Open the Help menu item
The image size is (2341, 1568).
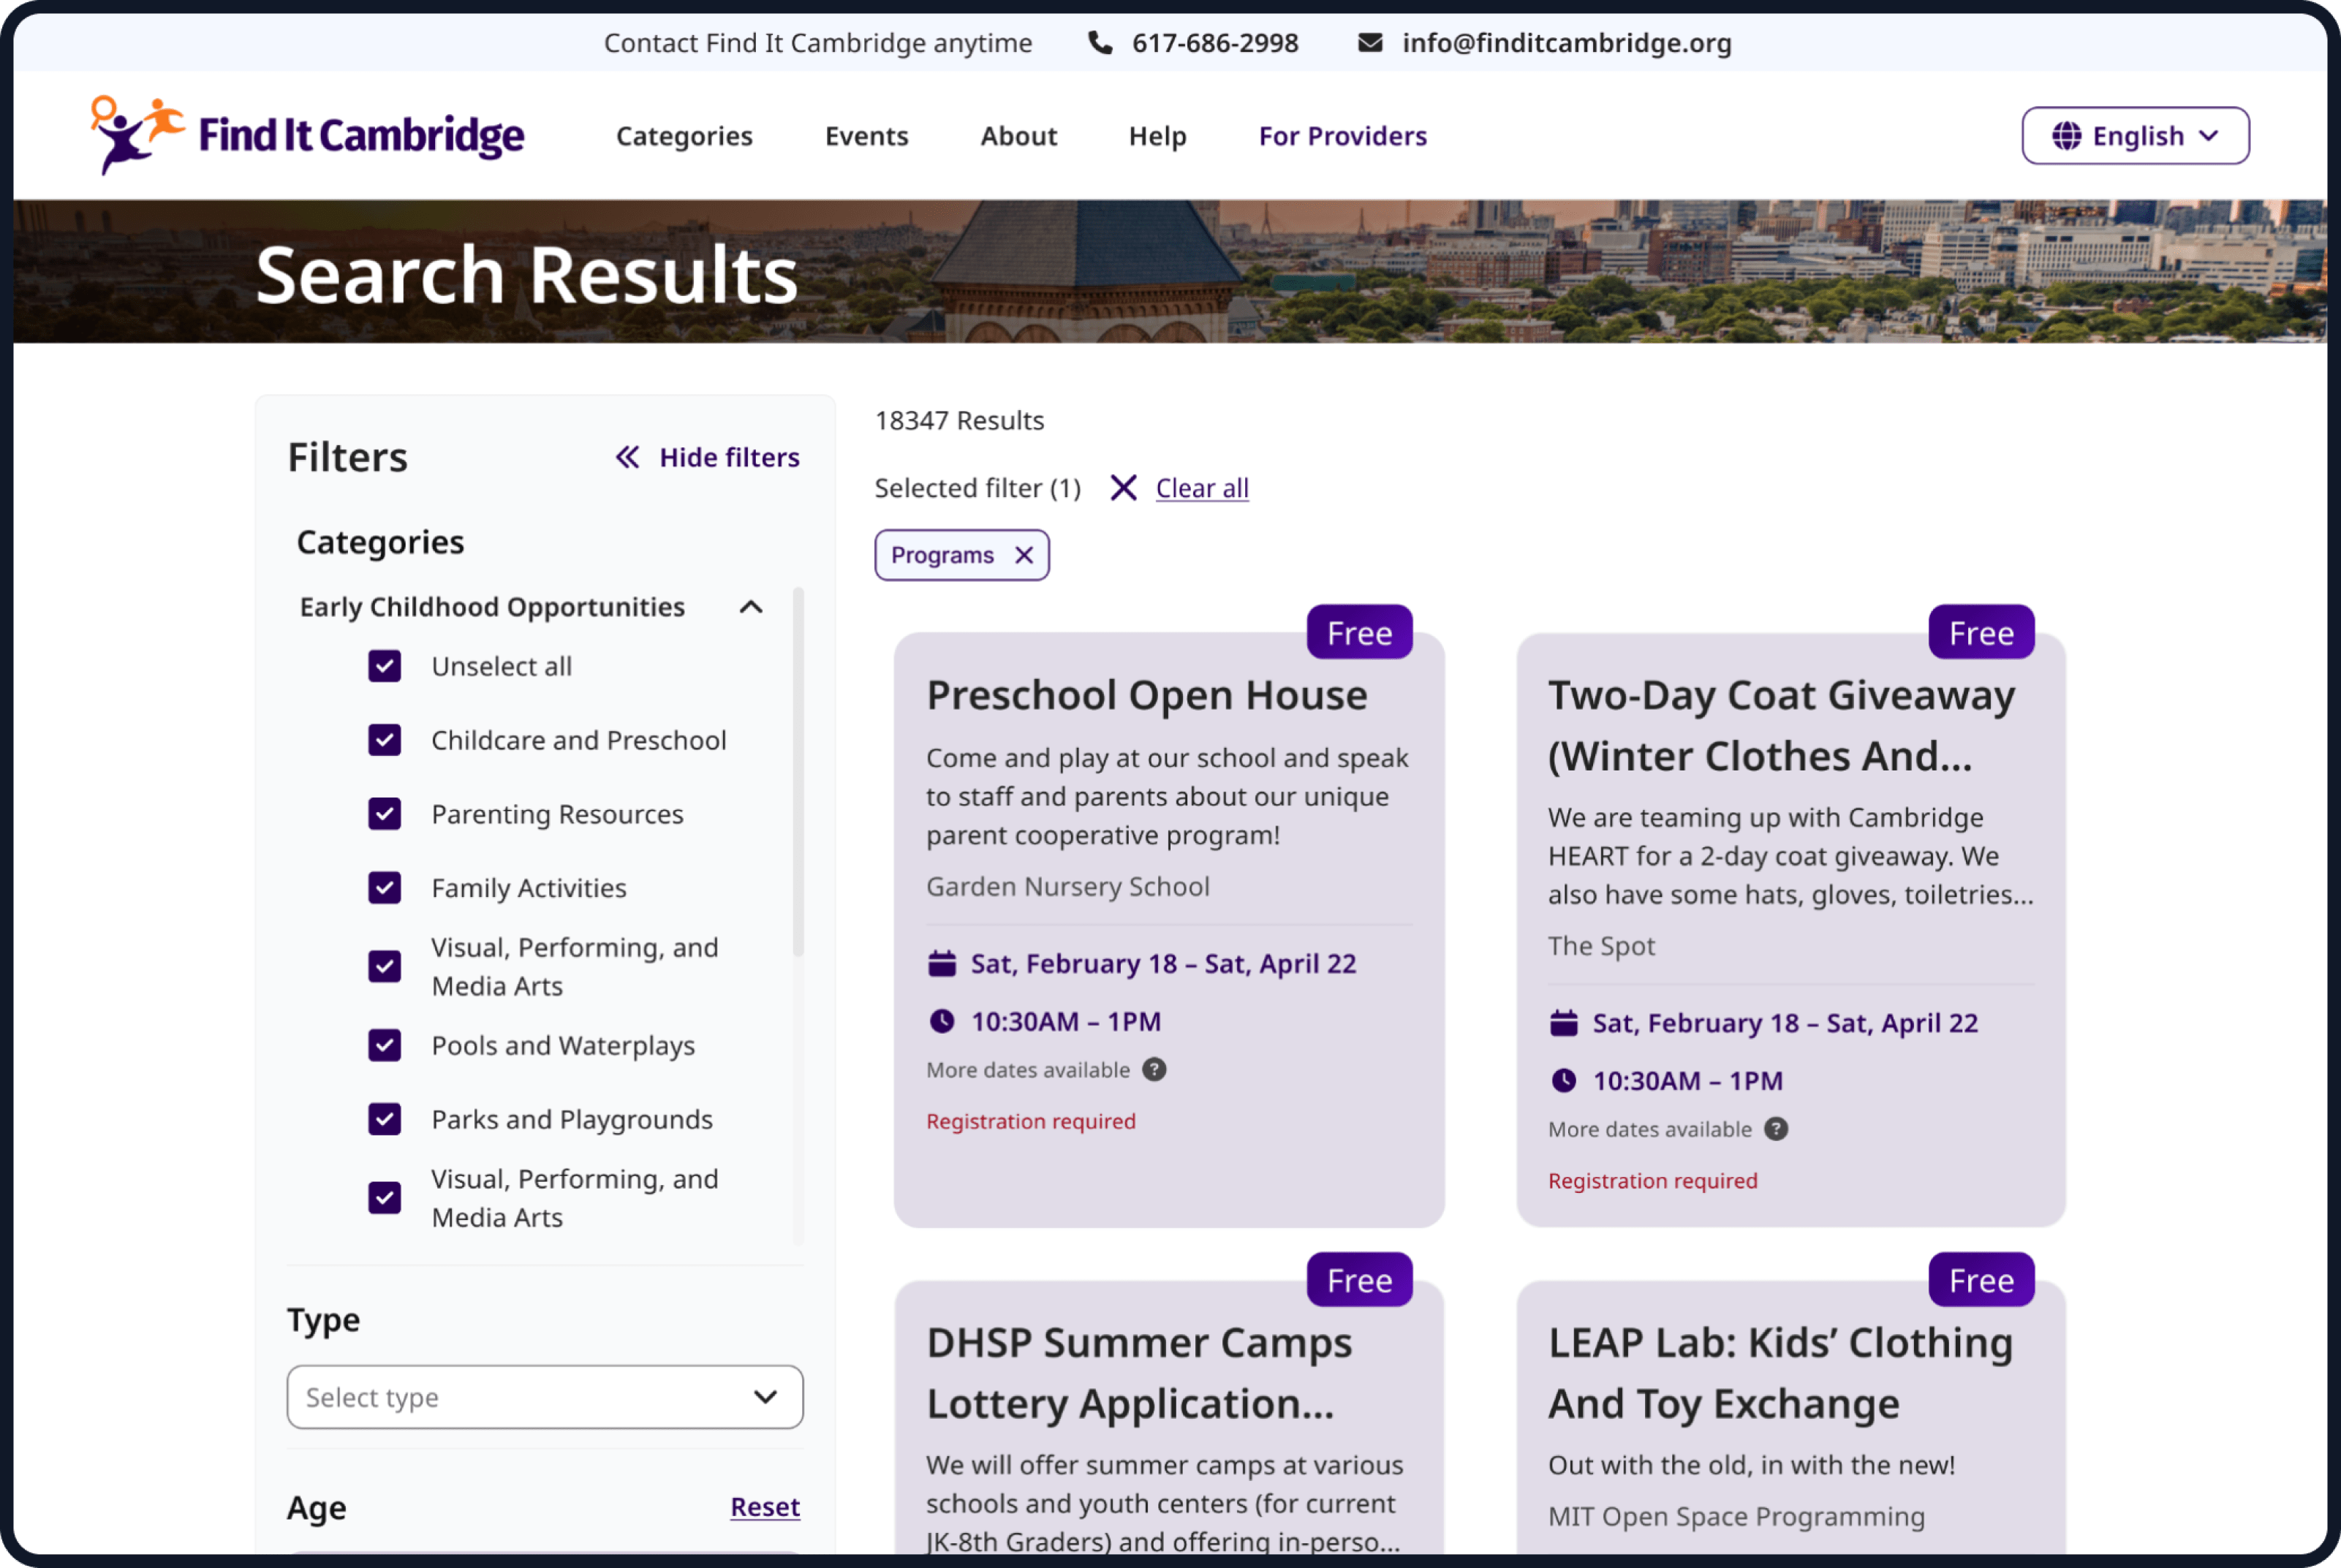point(1157,136)
